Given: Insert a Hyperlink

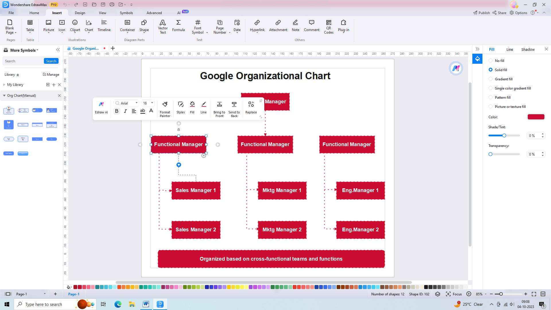Looking at the screenshot, I should [257, 26].
